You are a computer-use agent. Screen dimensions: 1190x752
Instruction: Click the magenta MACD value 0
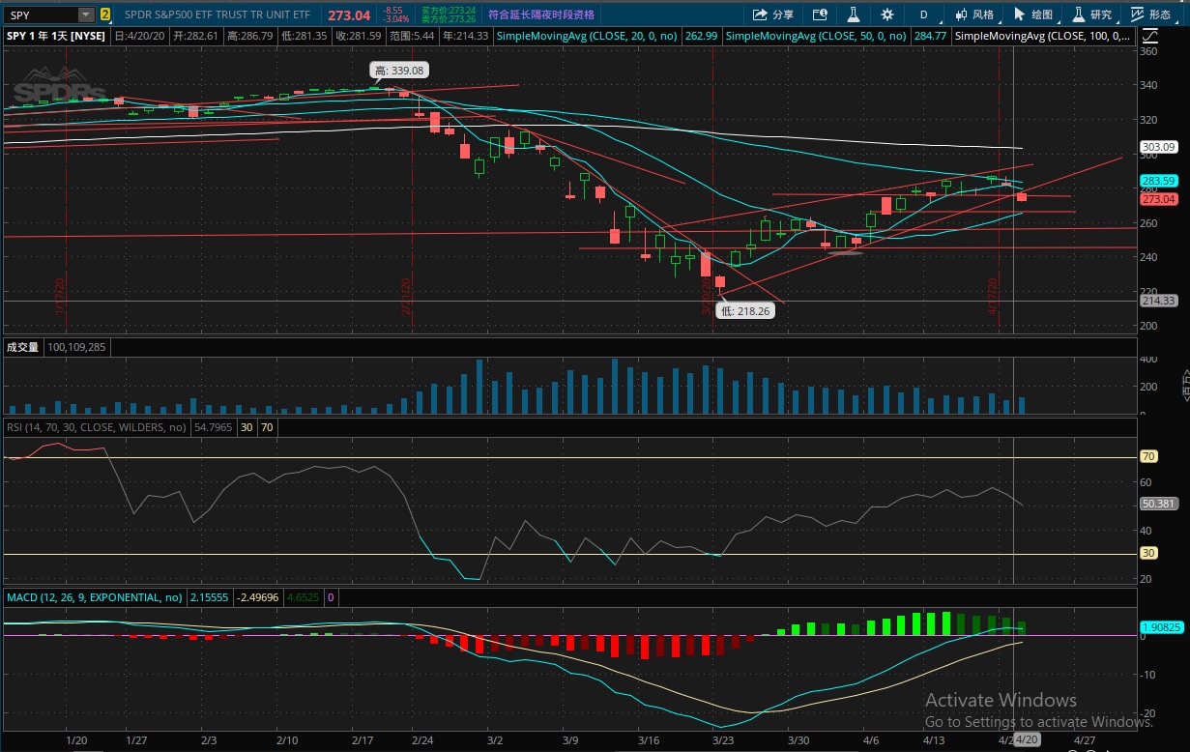click(331, 597)
